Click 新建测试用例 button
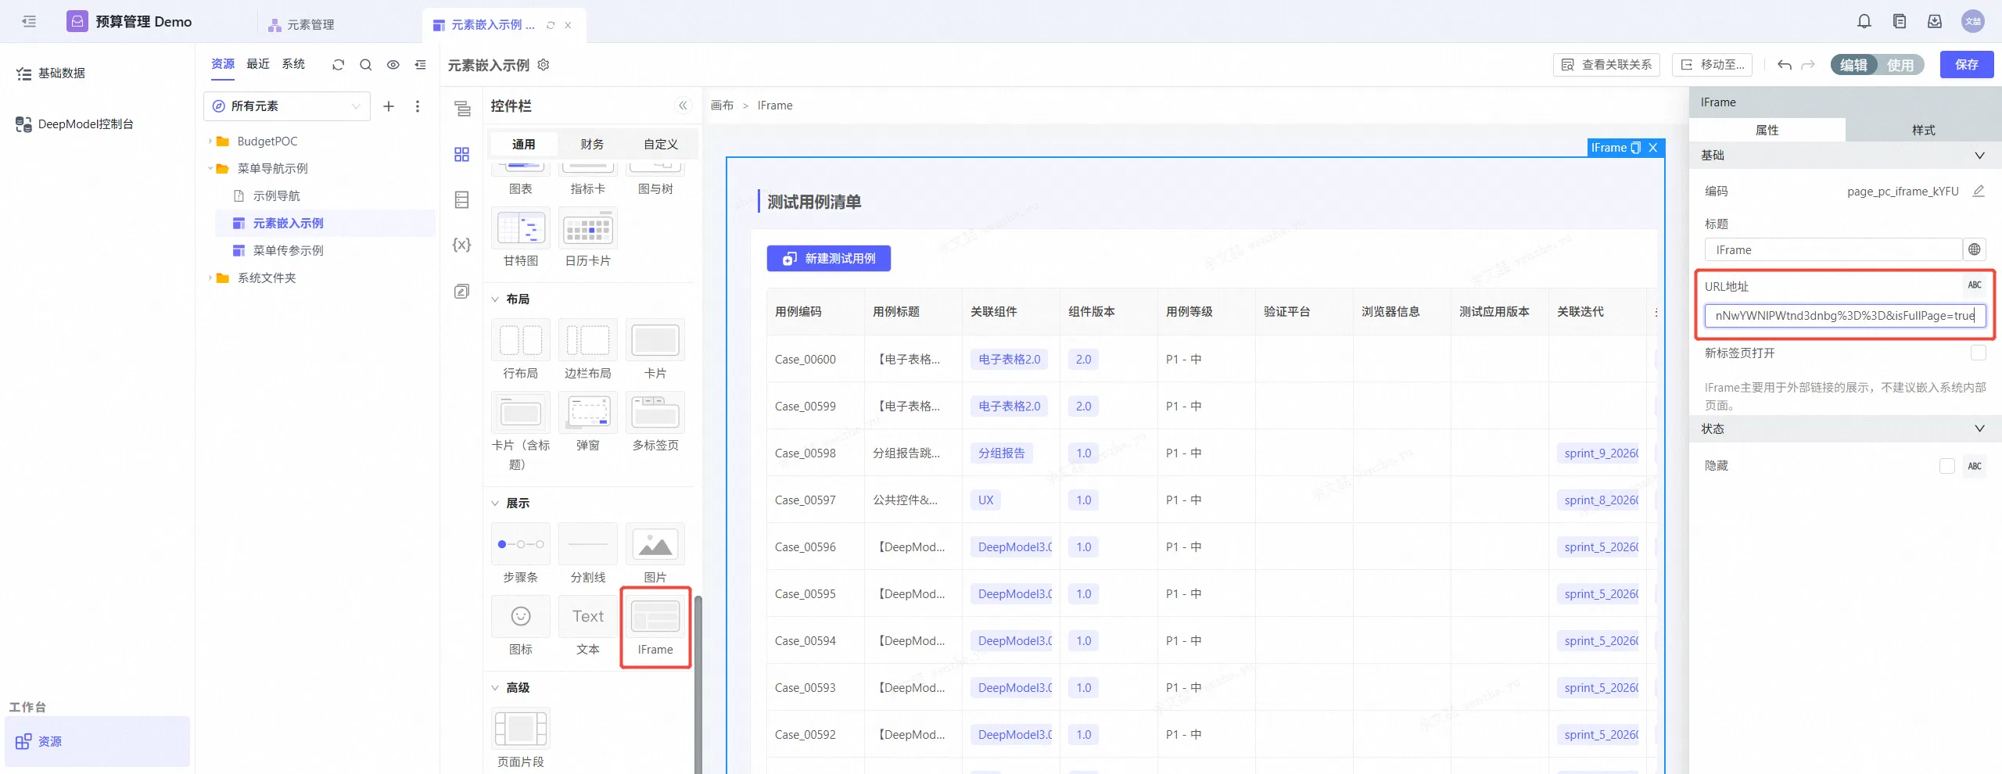 click(829, 259)
